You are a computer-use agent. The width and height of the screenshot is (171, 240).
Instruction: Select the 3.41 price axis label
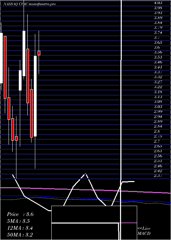pos(158,67)
